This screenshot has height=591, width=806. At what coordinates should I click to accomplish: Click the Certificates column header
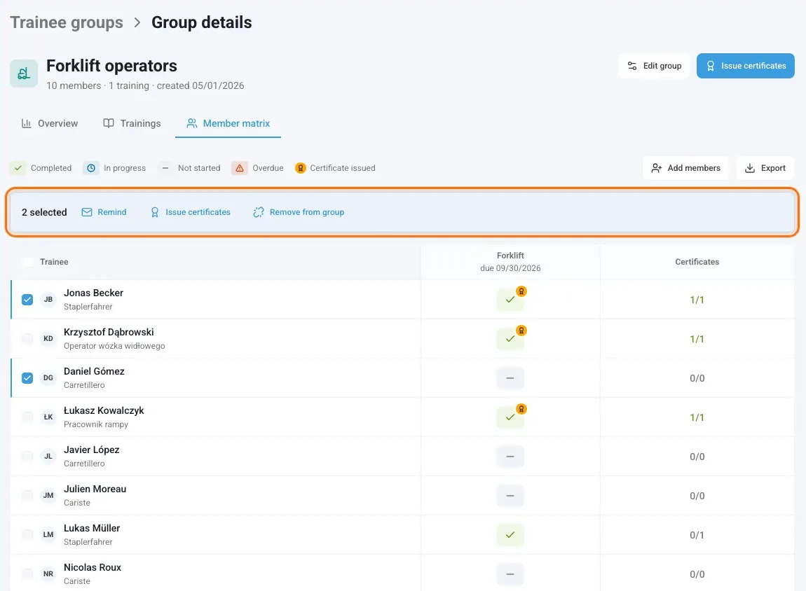point(697,262)
